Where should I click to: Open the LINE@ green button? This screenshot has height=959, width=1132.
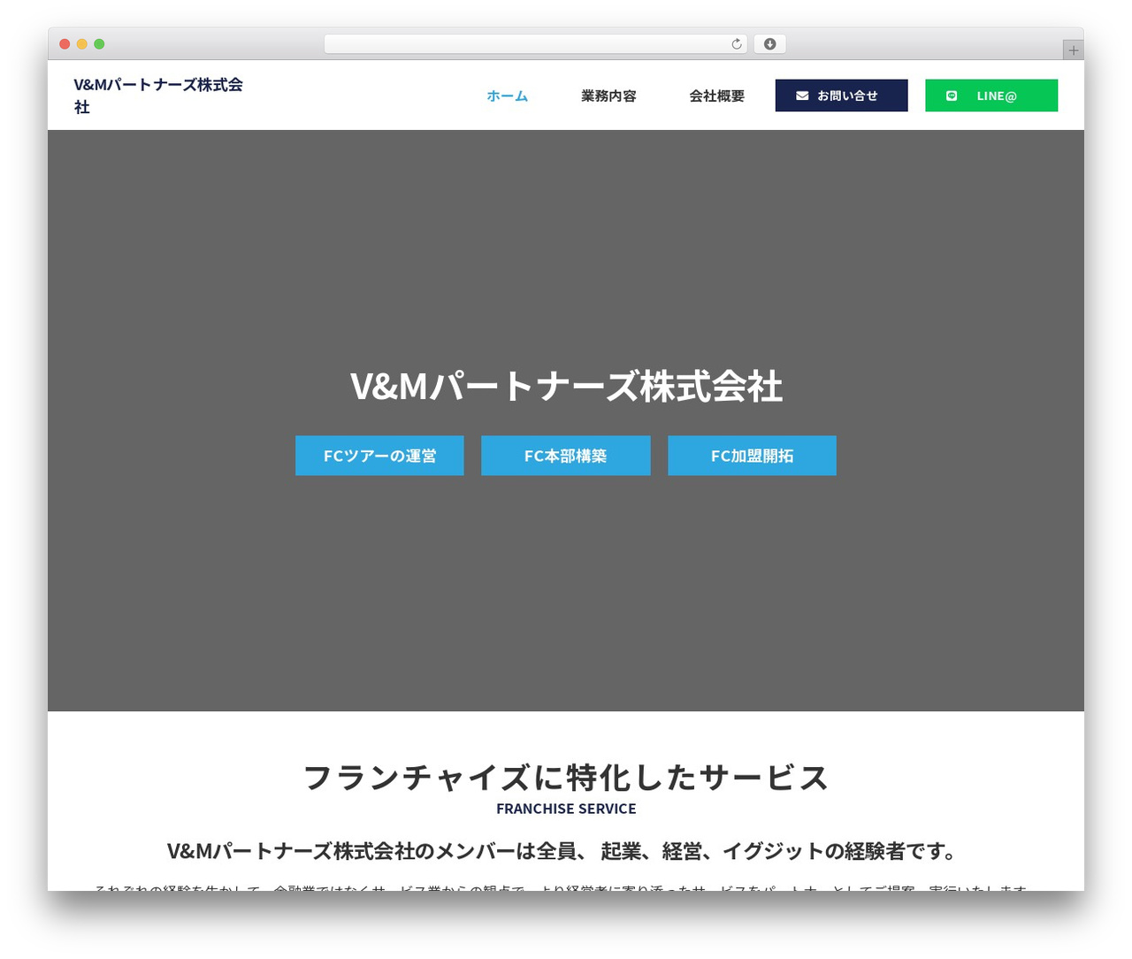991,96
